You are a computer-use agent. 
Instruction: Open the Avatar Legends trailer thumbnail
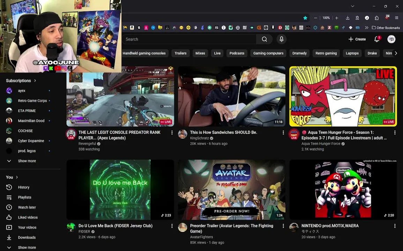click(232, 190)
